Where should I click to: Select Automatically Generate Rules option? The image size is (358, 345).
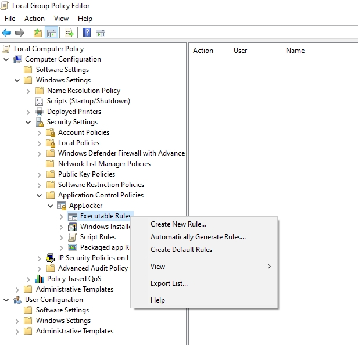[198, 237]
